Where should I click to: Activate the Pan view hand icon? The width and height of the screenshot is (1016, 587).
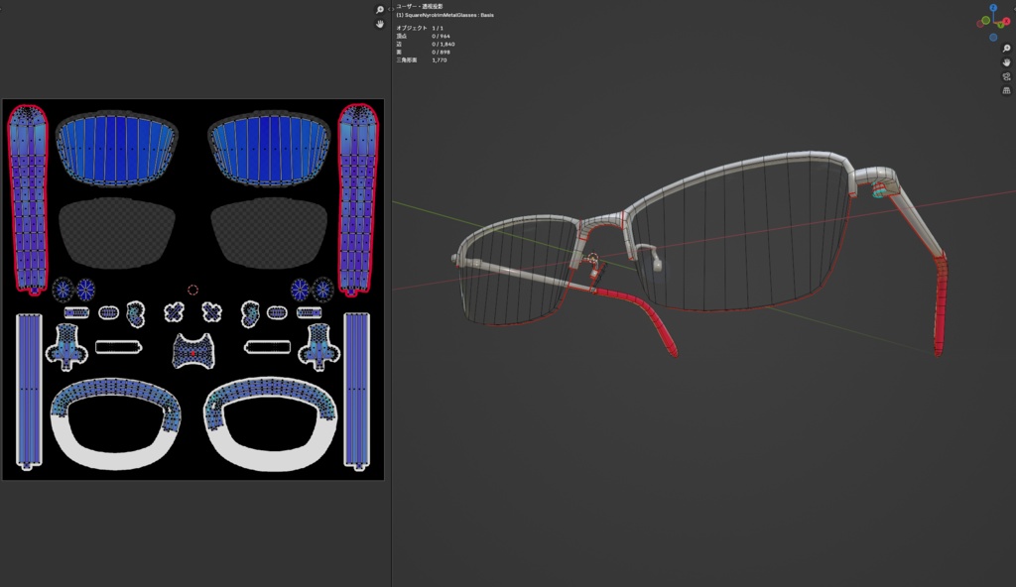tap(1005, 63)
